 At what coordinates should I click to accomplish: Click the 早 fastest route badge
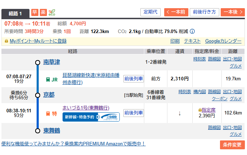[x=35, y=12]
